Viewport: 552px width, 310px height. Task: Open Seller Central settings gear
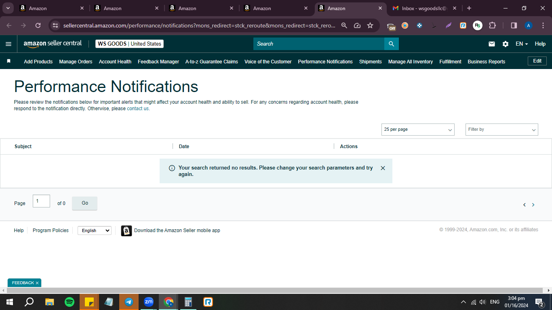pyautogui.click(x=506, y=44)
